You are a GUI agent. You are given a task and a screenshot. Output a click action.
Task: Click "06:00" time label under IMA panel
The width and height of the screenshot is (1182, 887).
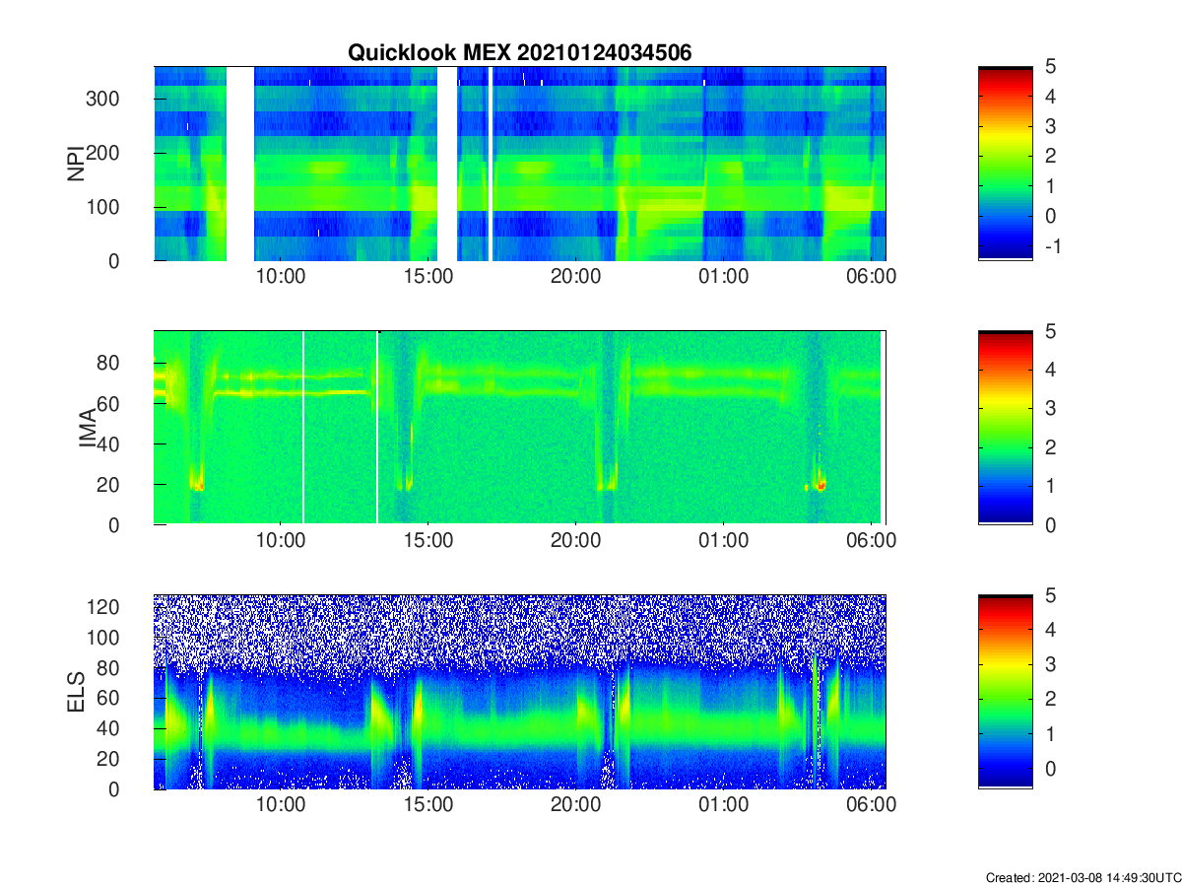pos(872,542)
